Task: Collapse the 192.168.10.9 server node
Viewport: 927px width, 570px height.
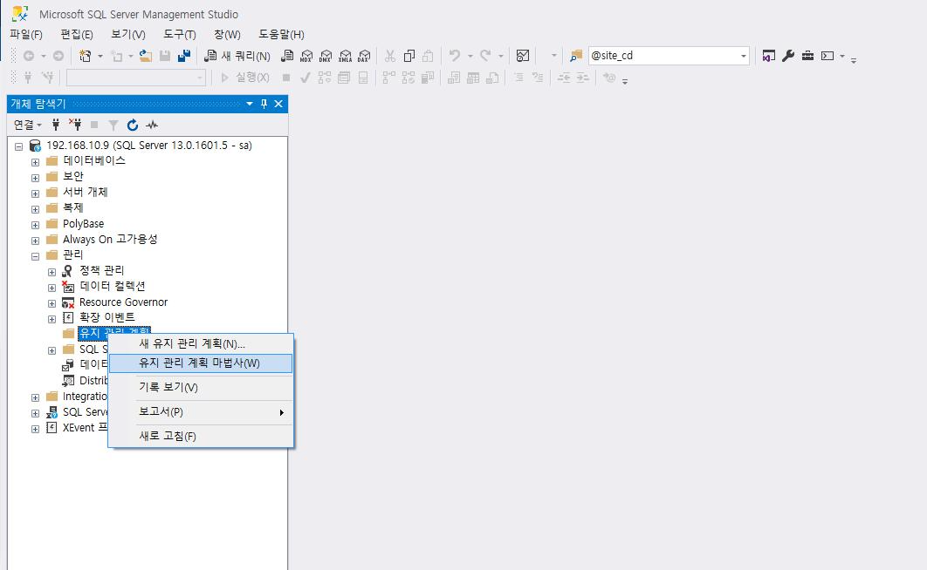Action: click(19, 146)
